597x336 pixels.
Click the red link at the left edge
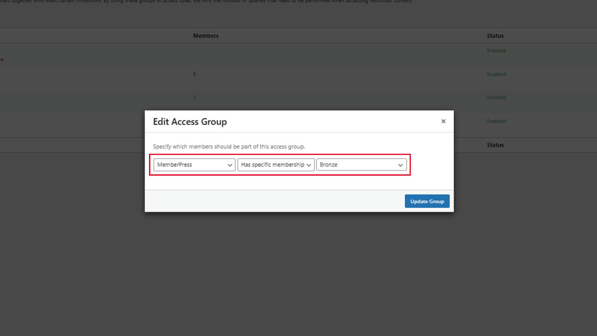tap(2, 59)
